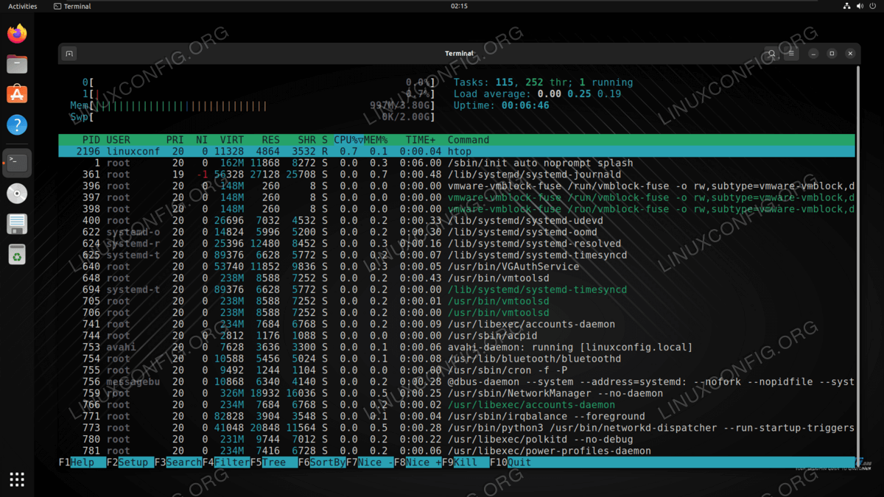Open network status icon in top bar
The height and width of the screenshot is (497, 884).
(847, 6)
